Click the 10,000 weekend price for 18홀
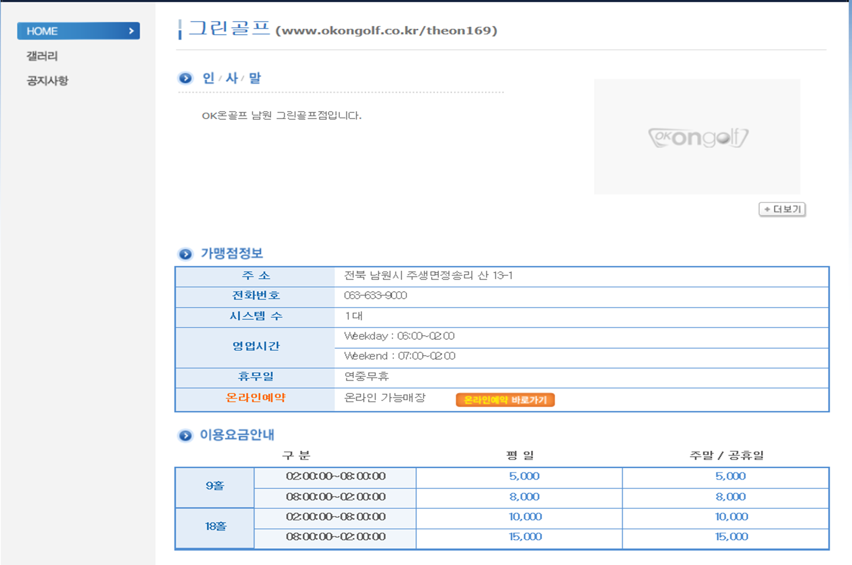The height and width of the screenshot is (565, 852). point(731,517)
